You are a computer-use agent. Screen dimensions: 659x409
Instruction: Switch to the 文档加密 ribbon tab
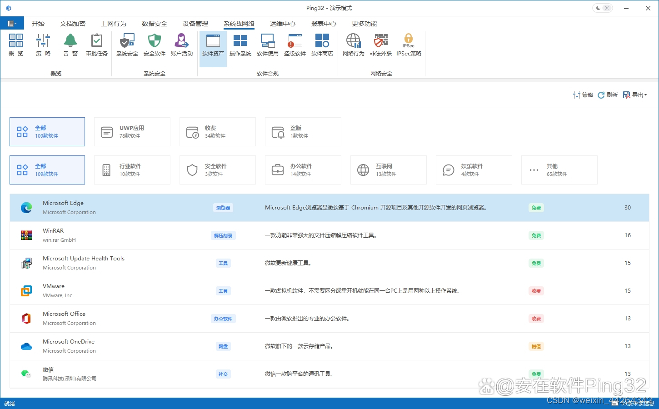pos(73,24)
